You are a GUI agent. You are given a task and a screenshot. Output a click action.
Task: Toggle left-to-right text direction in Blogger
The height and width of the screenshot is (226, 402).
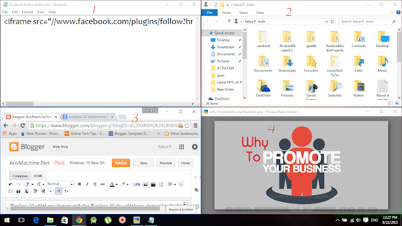(58, 191)
